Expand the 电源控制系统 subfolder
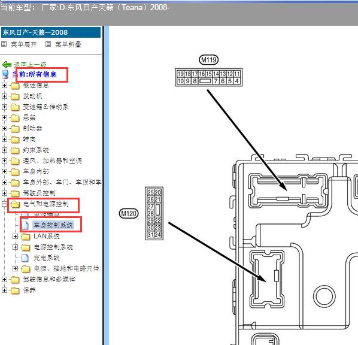The height and width of the screenshot is (345, 358). tap(15, 247)
